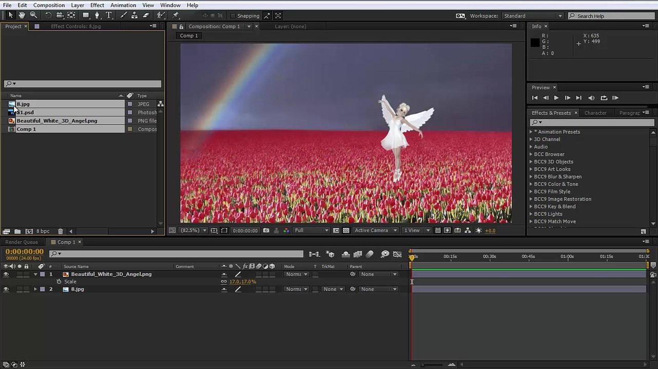Select the Unified Camera tool
The height and width of the screenshot is (369, 658).
[x=60, y=15]
